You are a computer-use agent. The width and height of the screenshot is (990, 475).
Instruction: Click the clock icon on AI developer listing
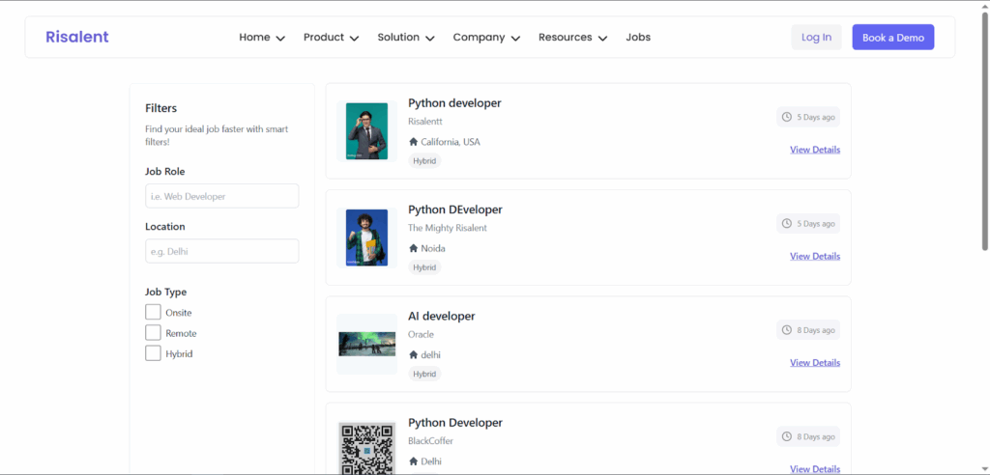coord(786,330)
